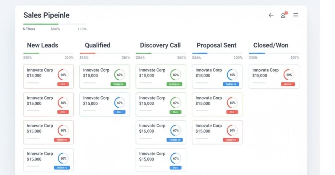Viewport: 335px width, 175px height.
Task: Click the back arrow icon
Action: click(x=271, y=15)
